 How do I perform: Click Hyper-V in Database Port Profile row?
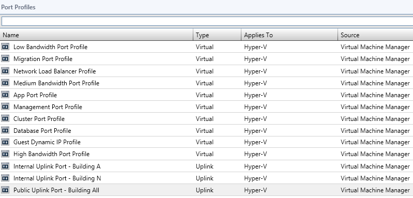[255, 131]
